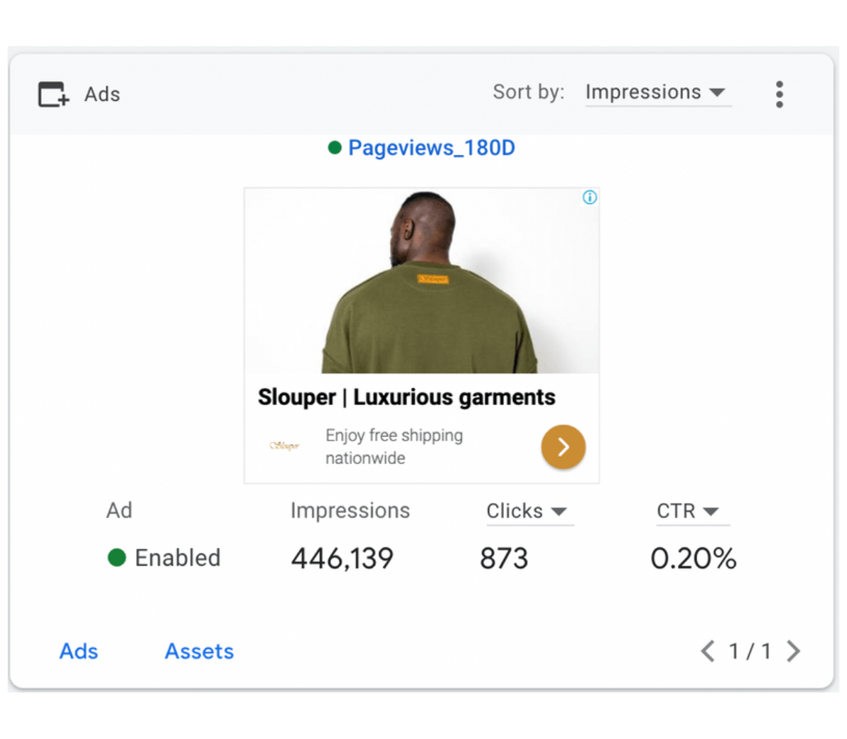847x739 pixels.
Task: Click the green status dot beside Enabled
Action: (x=117, y=558)
